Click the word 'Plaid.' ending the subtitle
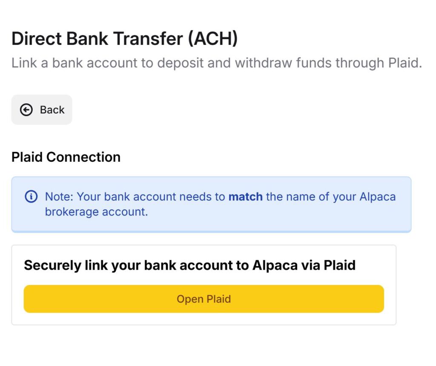The image size is (436, 366). pyautogui.click(x=405, y=63)
